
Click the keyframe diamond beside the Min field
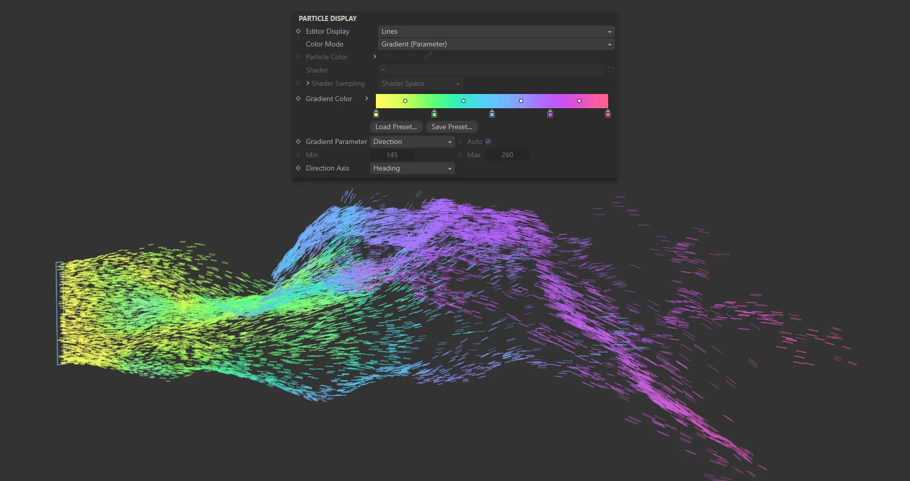click(298, 155)
